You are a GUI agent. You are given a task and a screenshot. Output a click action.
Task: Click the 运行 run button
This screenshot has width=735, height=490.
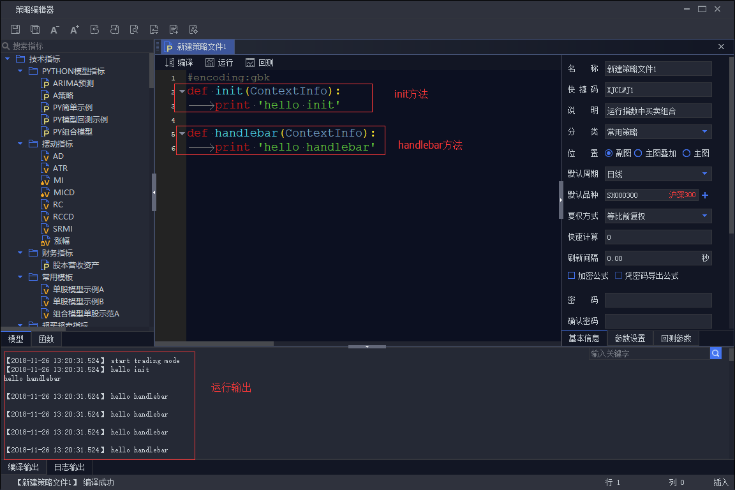[219, 63]
